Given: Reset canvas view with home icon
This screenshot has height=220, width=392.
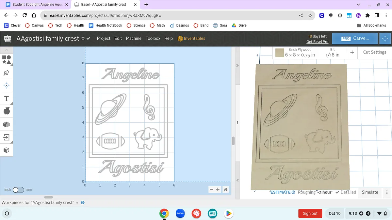Looking at the screenshot, I should point(225,189).
